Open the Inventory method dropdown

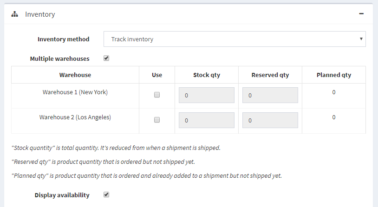tap(235, 39)
